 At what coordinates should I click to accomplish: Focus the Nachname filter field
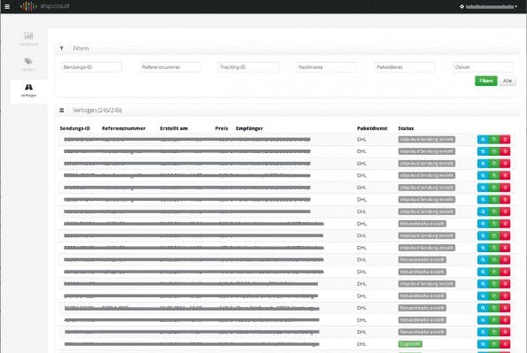(x=326, y=67)
